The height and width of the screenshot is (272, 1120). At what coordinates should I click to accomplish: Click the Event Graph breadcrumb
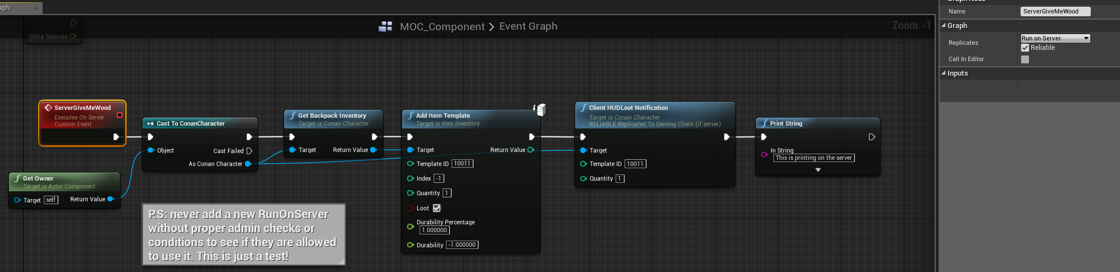point(529,26)
